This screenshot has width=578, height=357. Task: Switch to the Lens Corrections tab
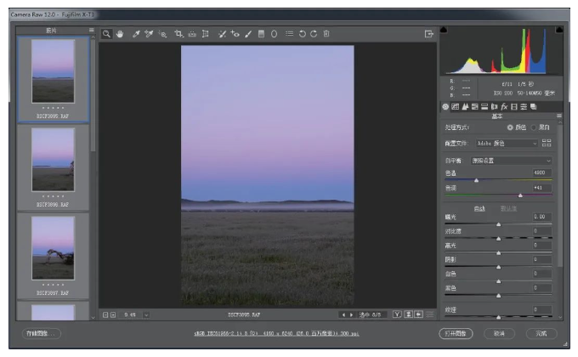coord(495,106)
